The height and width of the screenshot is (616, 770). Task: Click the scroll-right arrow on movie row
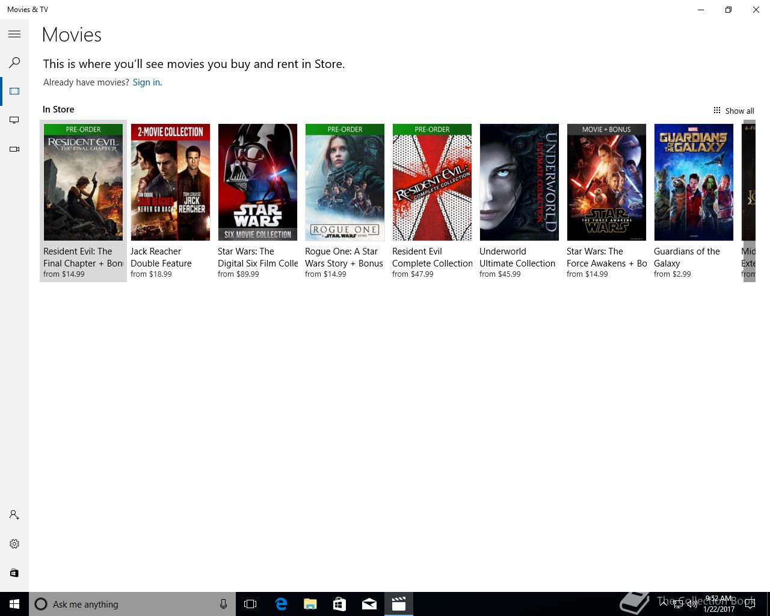click(x=750, y=201)
